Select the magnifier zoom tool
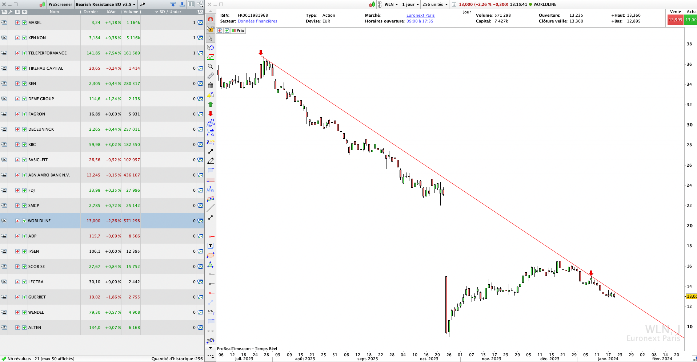The width and height of the screenshot is (697, 362). tap(211, 66)
